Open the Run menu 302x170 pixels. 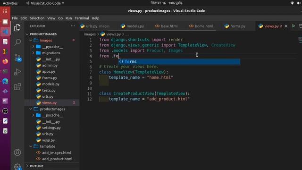click(68, 18)
